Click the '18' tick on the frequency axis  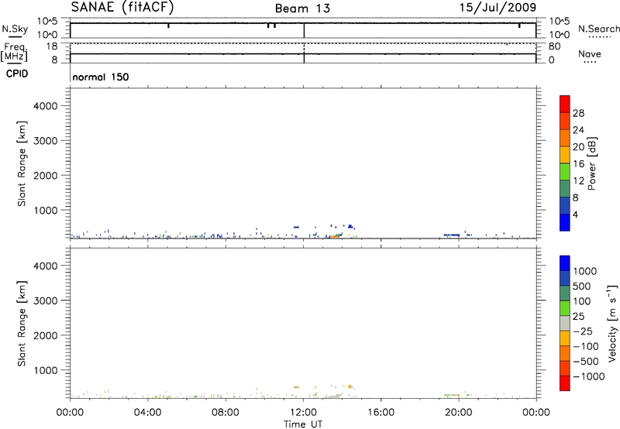pos(52,46)
